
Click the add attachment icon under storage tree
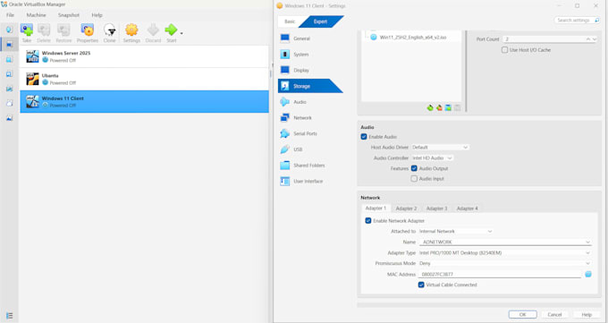pos(448,107)
